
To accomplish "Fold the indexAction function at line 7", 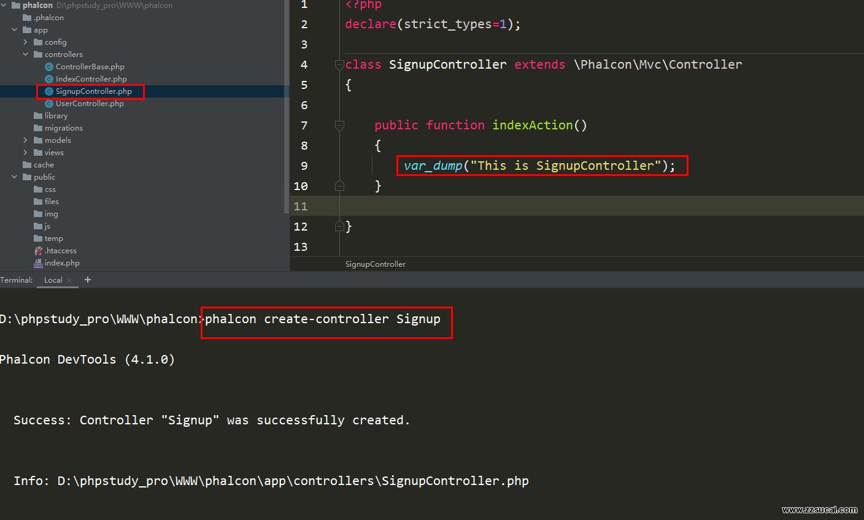I will [x=339, y=125].
